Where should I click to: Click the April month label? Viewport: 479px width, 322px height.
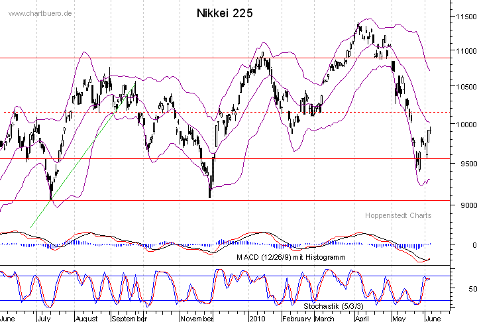(362, 319)
